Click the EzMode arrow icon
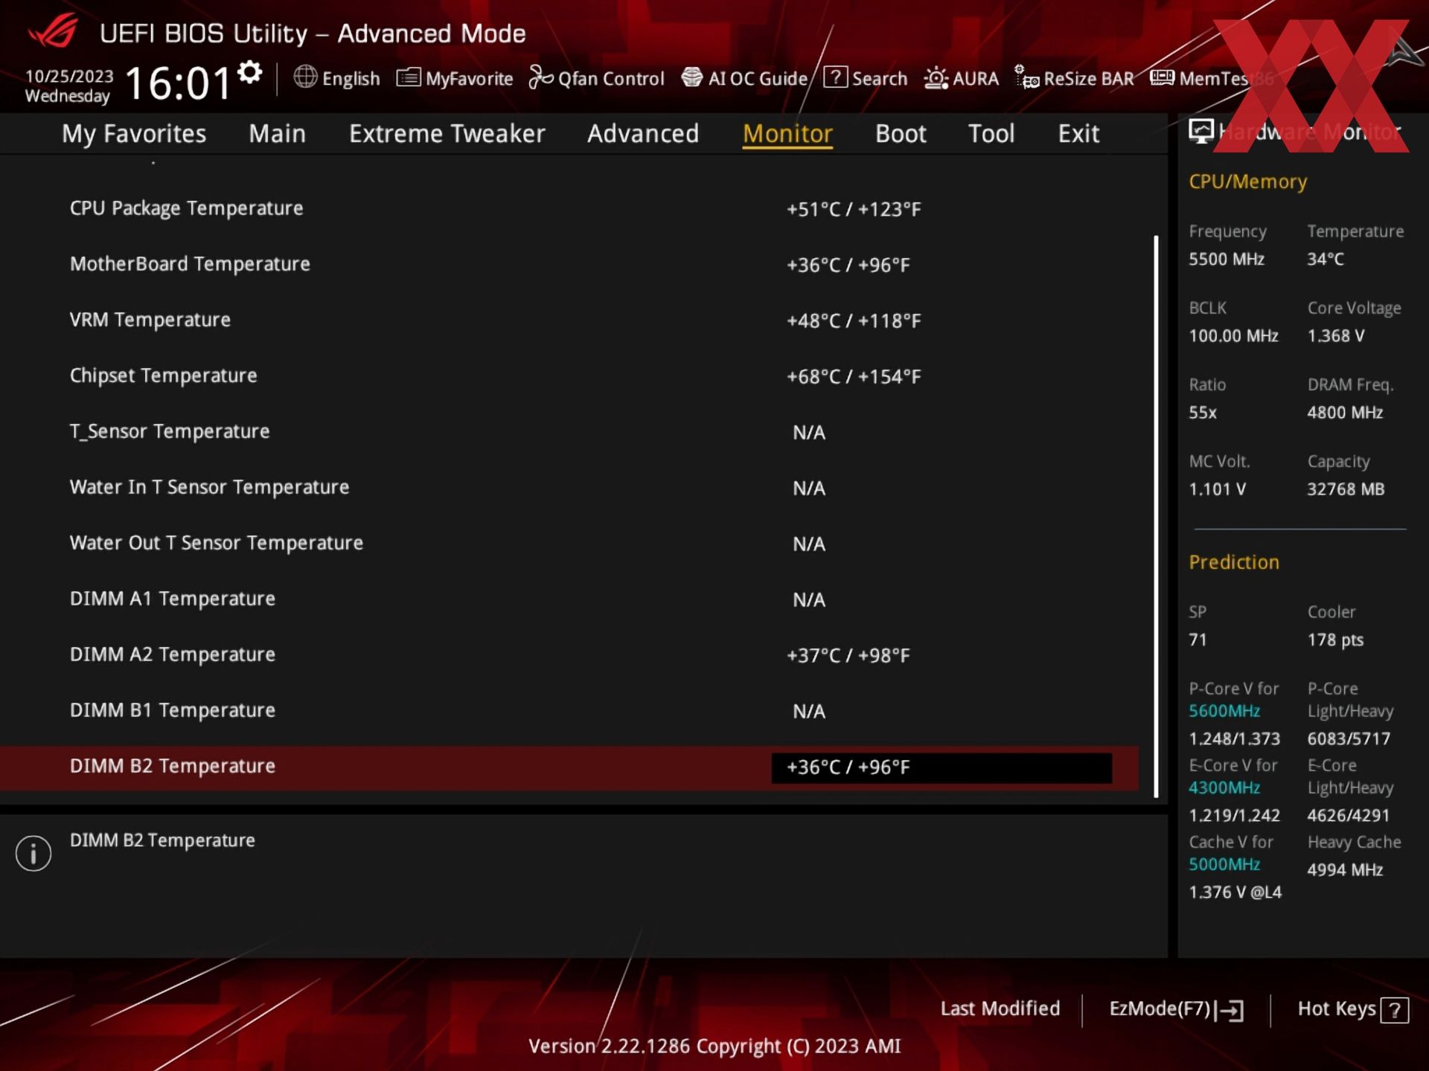1429x1071 pixels. click(x=1230, y=1010)
